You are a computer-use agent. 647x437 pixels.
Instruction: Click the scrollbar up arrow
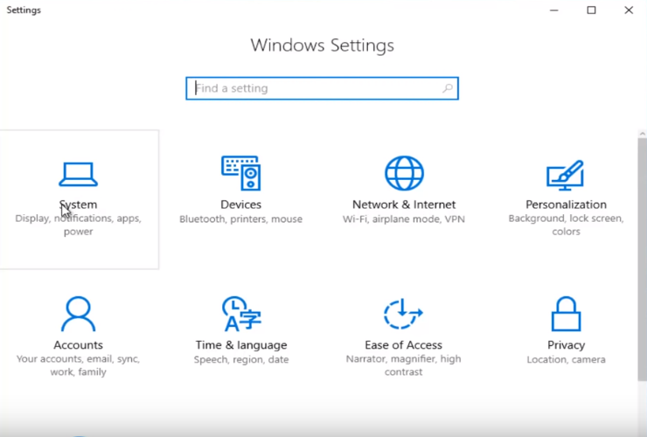[x=642, y=134]
